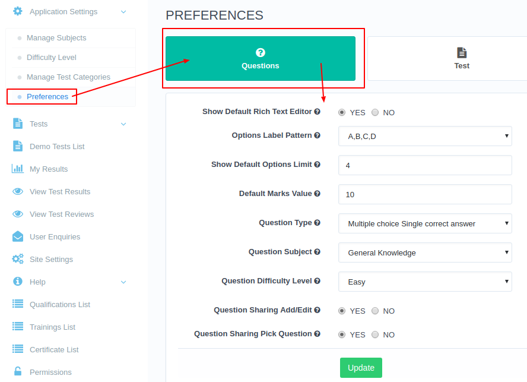Click the View Test Results eye icon
This screenshot has height=382, width=527.
[18, 191]
